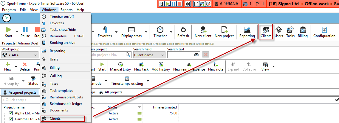Expand the Timestamps existing dropdown
The width and height of the screenshot is (339, 123).
click(148, 81)
